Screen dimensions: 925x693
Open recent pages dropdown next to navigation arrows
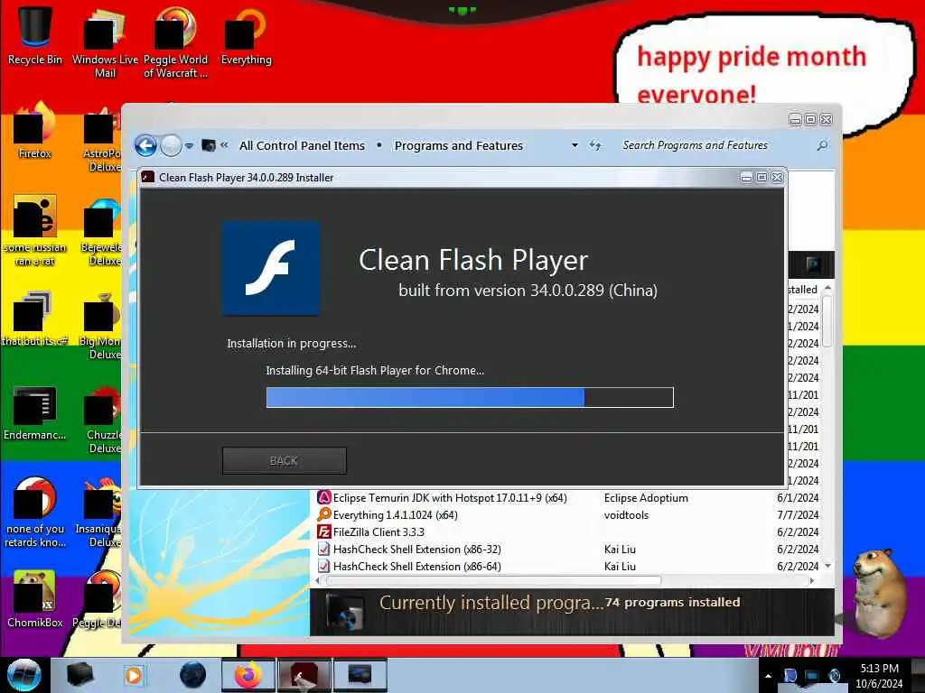point(190,145)
